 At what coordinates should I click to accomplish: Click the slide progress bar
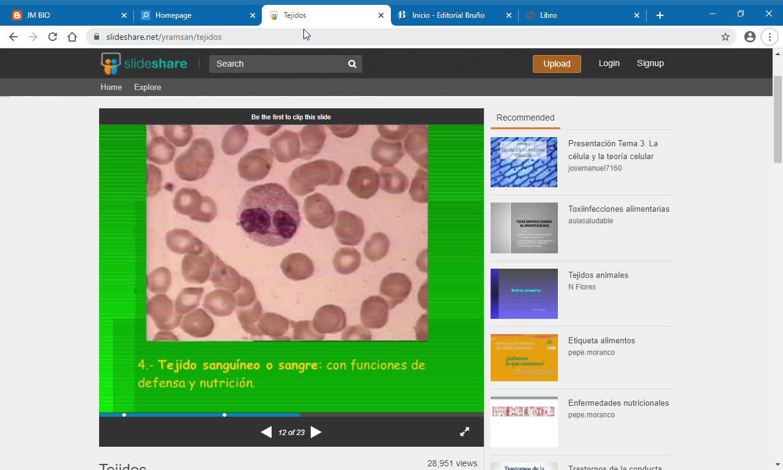[x=291, y=415]
